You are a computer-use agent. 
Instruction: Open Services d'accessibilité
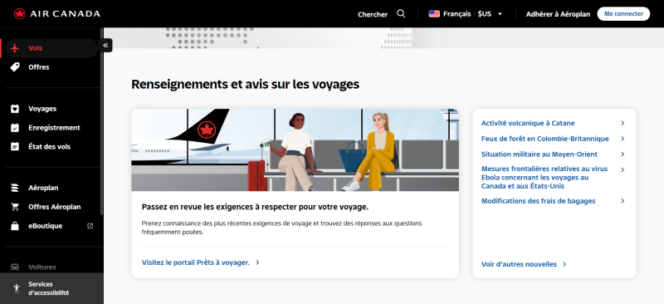tap(51, 288)
